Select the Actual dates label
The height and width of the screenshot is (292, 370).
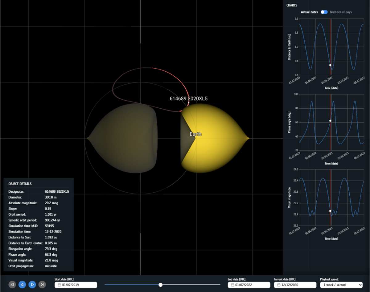click(309, 12)
